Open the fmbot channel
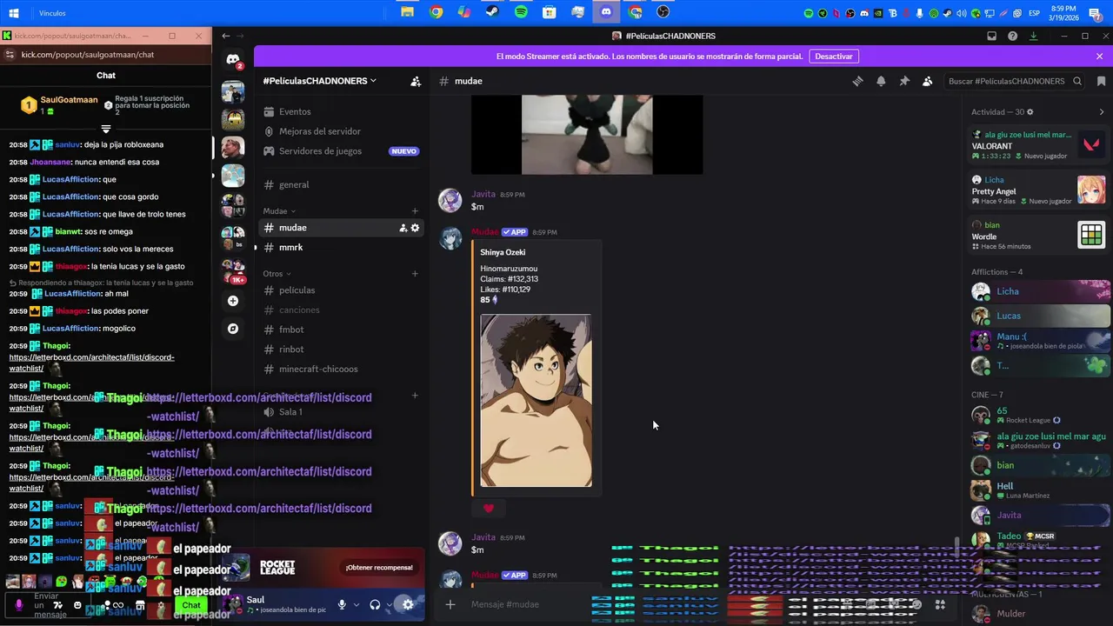The image size is (1113, 626). [x=341, y=330]
